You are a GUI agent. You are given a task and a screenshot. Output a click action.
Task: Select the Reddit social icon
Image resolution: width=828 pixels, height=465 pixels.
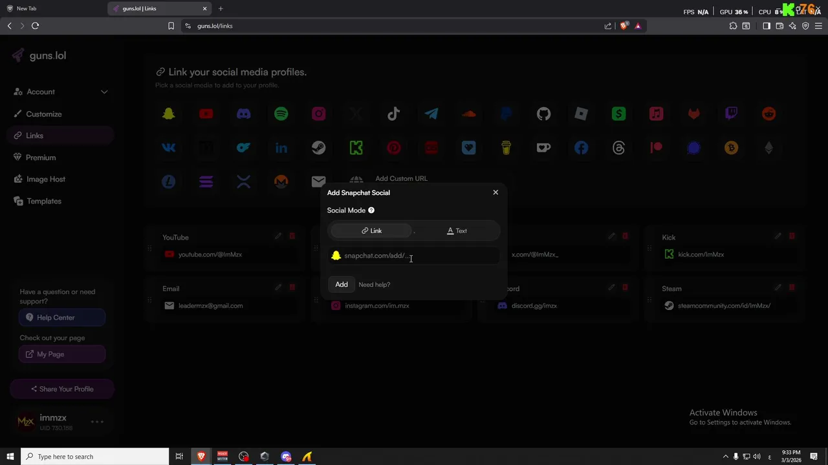click(x=769, y=114)
